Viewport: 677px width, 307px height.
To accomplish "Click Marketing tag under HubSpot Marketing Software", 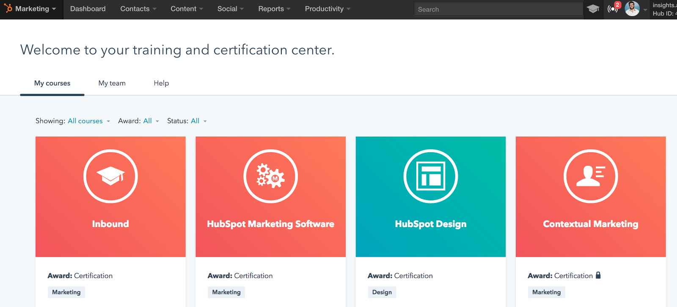I will (x=226, y=292).
